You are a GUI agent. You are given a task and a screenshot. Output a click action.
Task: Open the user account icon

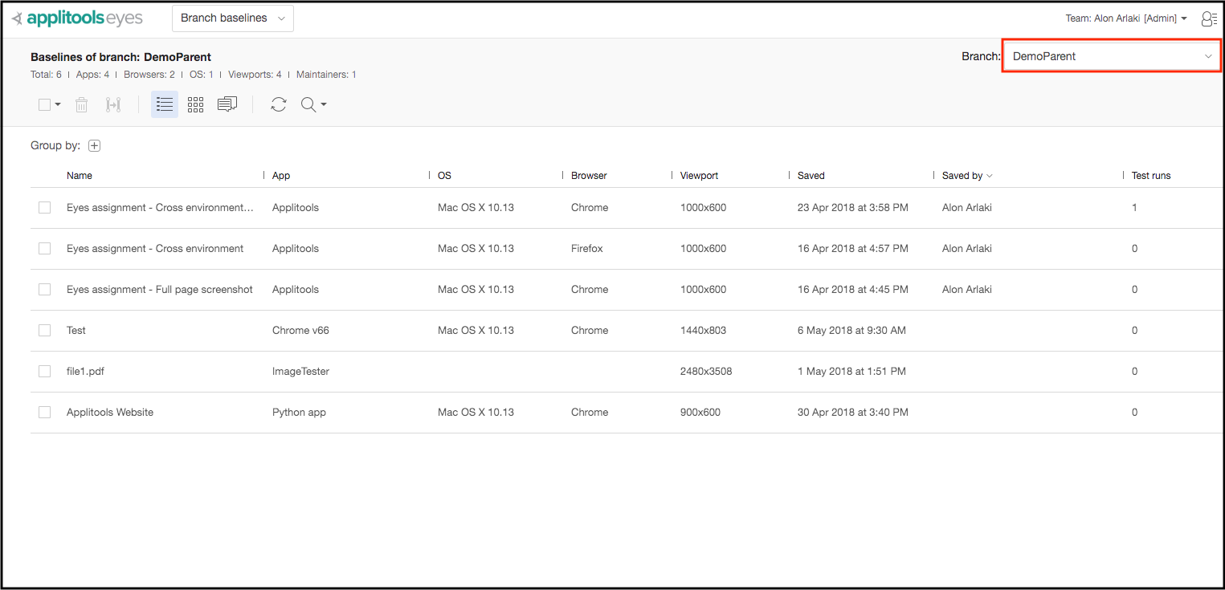click(1208, 18)
